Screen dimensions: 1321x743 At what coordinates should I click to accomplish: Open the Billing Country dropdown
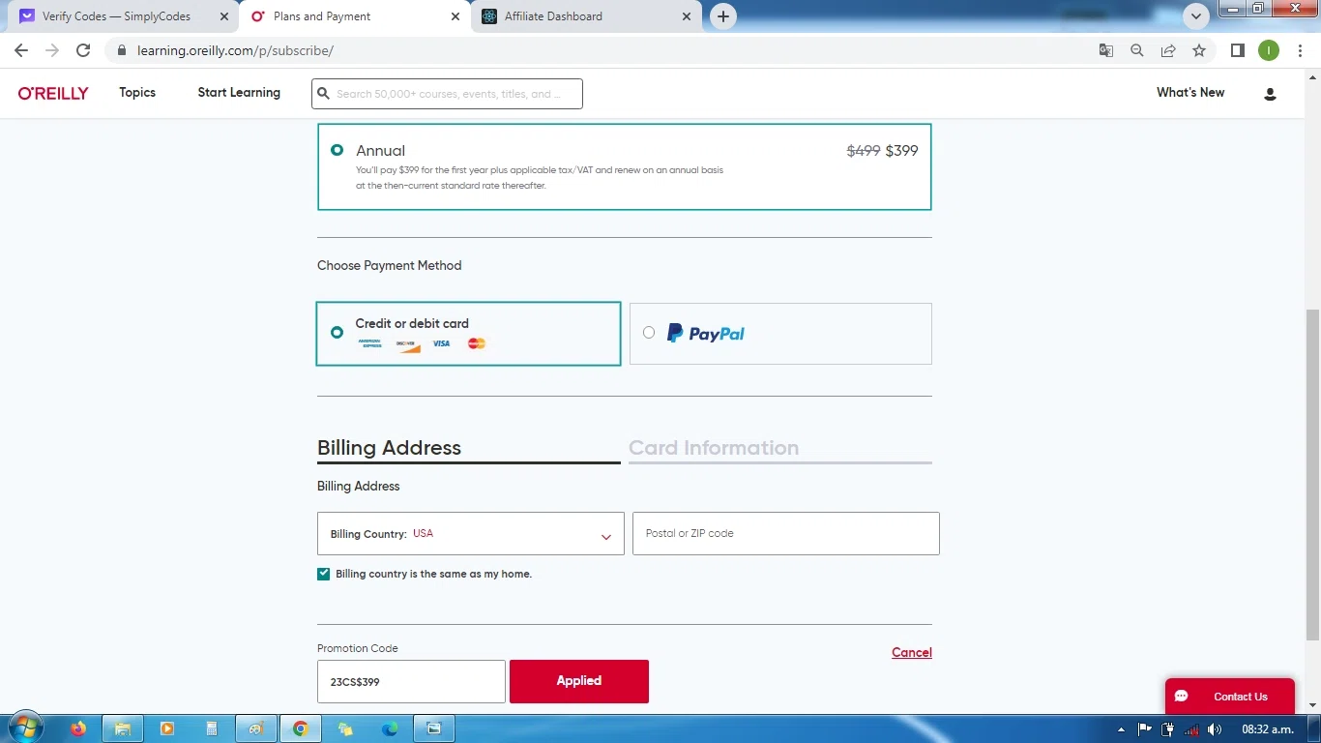[471, 533]
